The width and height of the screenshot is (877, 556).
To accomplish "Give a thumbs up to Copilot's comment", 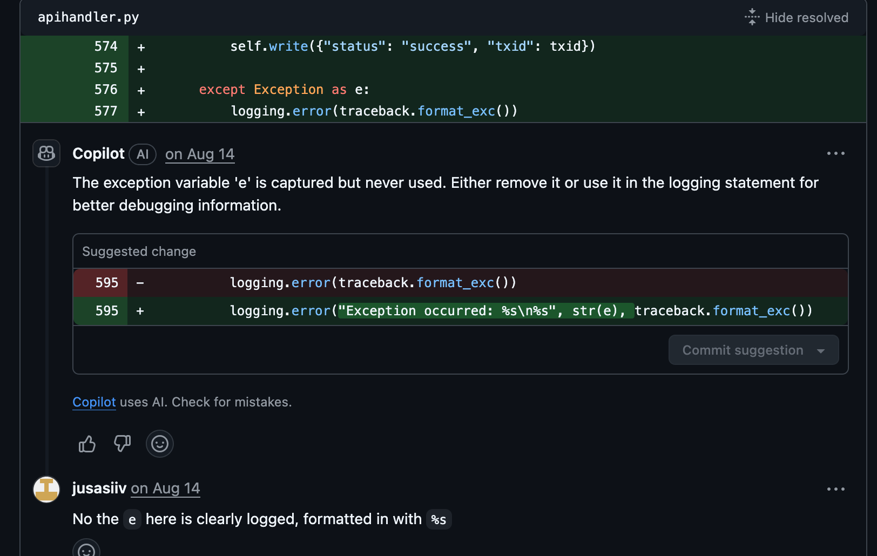I will (87, 444).
